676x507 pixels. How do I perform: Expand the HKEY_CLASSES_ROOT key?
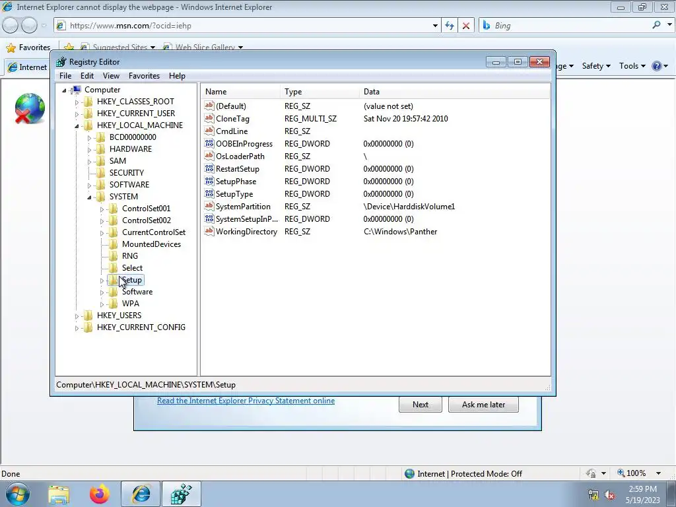(77, 102)
